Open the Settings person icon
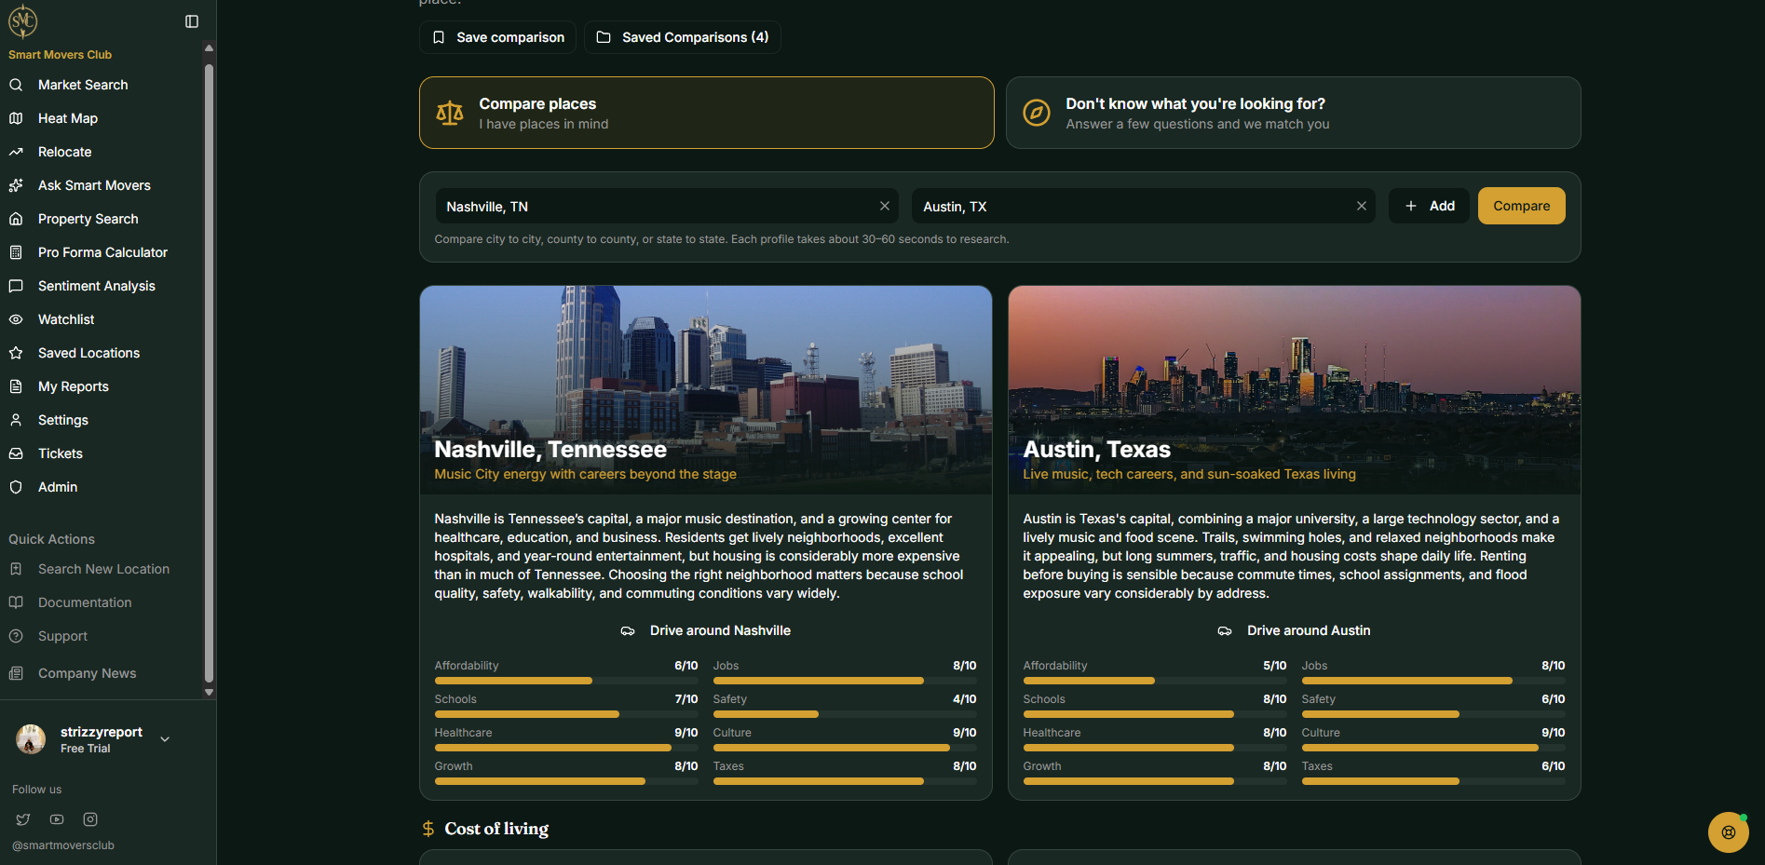This screenshot has width=1765, height=865. pos(16,420)
